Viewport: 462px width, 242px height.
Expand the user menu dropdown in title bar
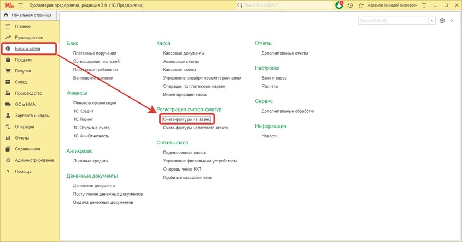[424, 5]
